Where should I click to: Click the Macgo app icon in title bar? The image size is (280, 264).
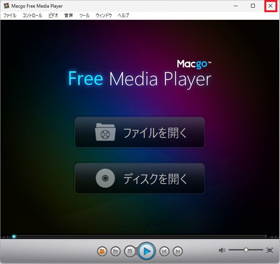tap(6, 6)
